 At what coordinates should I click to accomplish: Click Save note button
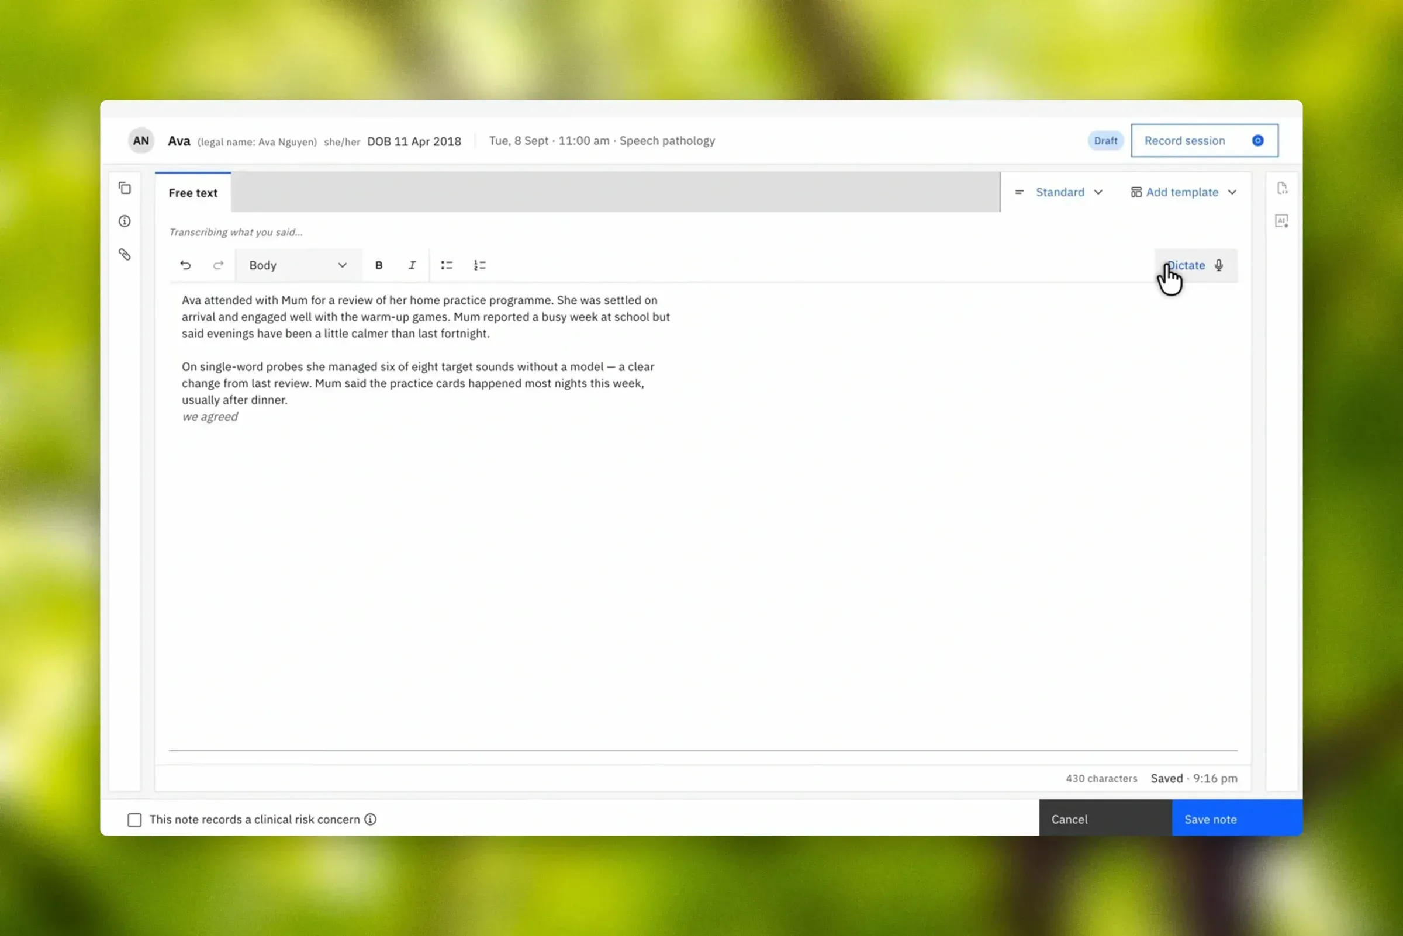coord(1237,819)
